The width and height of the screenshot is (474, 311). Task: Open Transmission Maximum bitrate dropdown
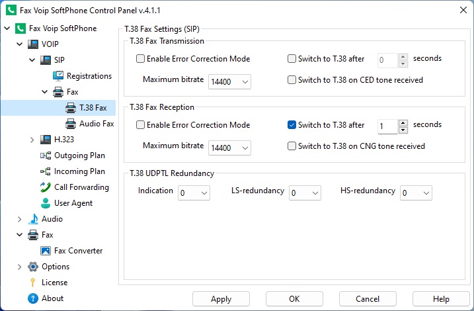229,81
